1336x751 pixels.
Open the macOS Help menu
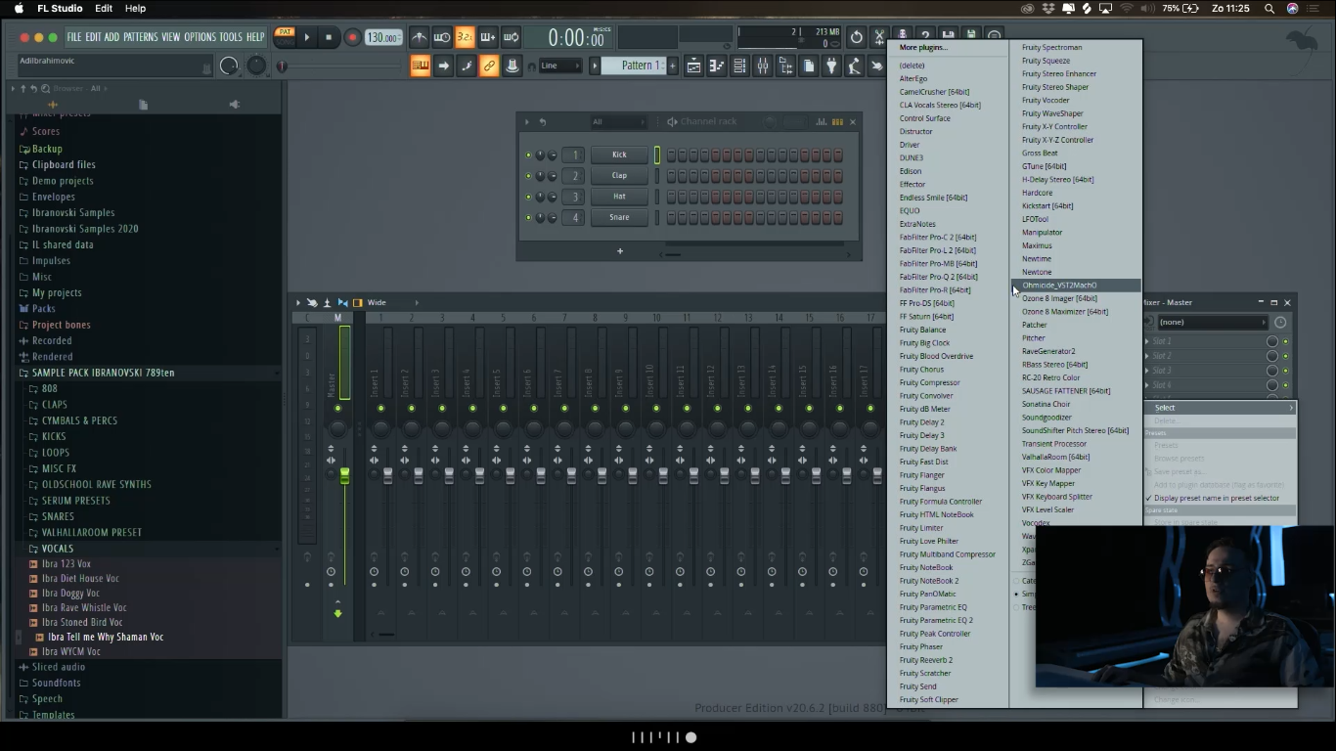click(135, 8)
